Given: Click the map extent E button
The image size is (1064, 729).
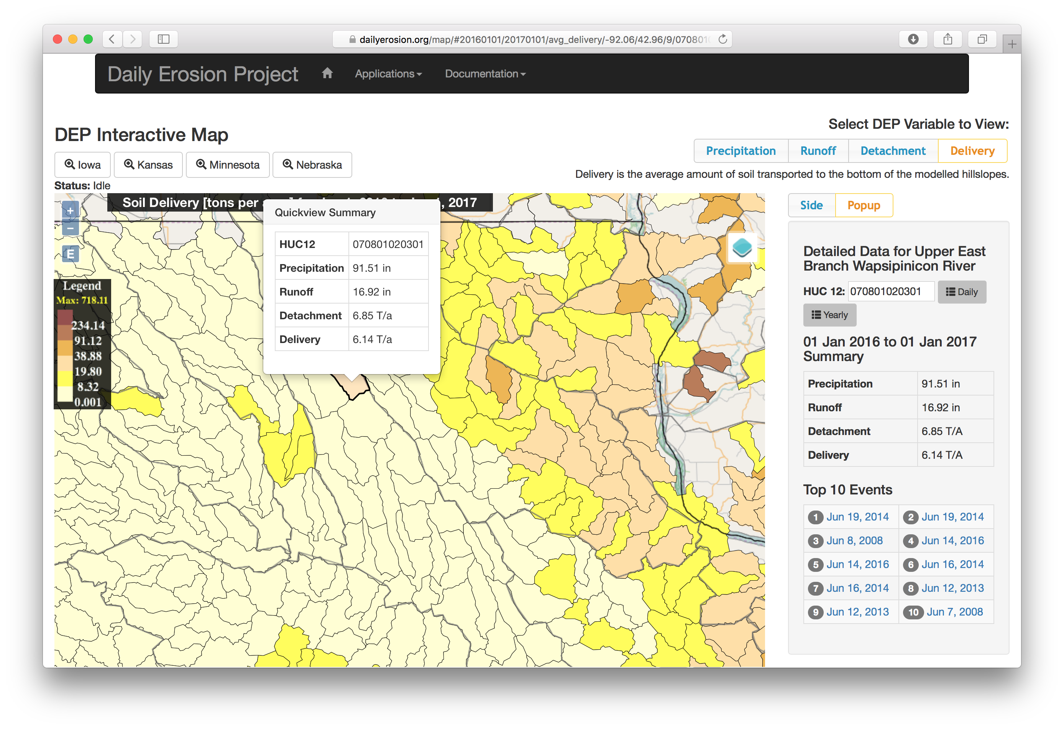Looking at the screenshot, I should click(70, 254).
